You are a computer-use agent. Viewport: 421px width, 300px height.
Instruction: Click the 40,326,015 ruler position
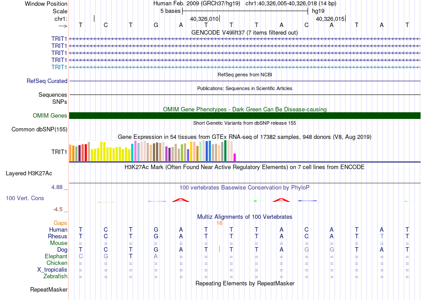coord(330,19)
